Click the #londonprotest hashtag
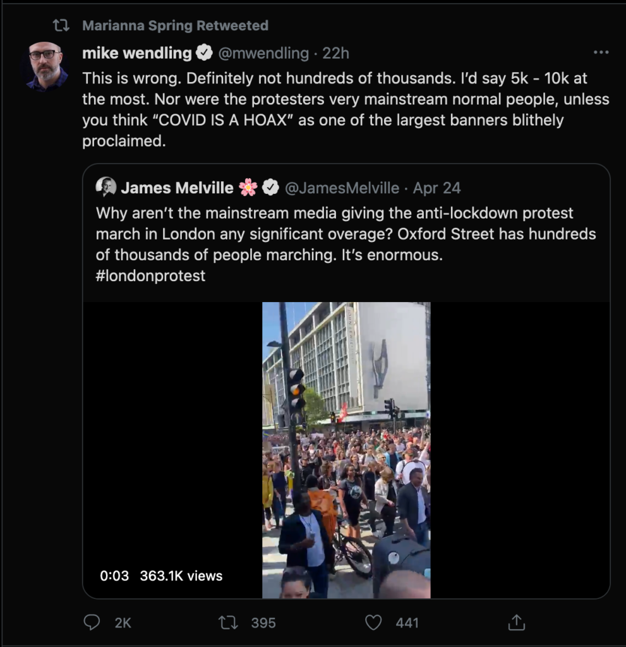626x647 pixels. point(150,275)
